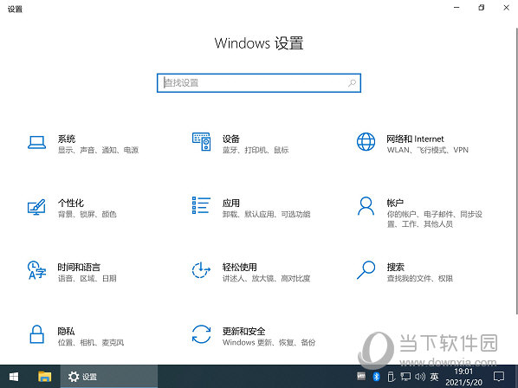The image size is (518, 388).
Task: Click the text Windows 更新、恢复、备份
Action: [269, 342]
